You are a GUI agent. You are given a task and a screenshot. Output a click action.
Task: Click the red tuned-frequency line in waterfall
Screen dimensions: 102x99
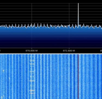[79, 77]
